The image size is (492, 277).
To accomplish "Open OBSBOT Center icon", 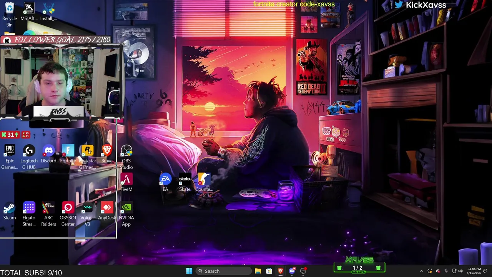I will coord(68,214).
